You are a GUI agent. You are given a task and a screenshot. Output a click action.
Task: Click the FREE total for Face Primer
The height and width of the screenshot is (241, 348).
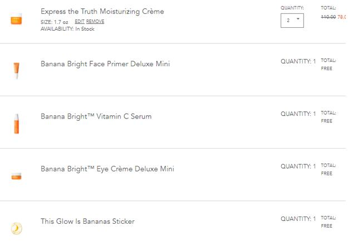click(x=326, y=68)
